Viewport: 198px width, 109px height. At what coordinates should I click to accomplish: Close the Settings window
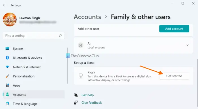click(x=193, y=3)
